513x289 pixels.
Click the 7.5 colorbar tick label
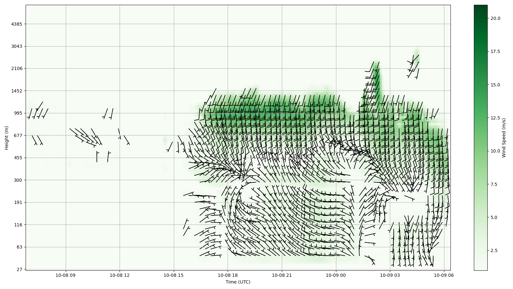[x=494, y=184]
